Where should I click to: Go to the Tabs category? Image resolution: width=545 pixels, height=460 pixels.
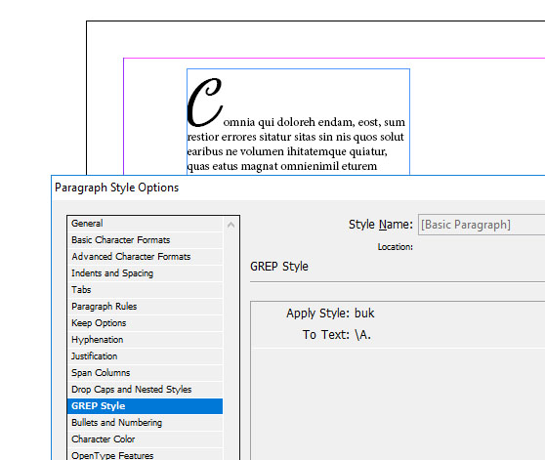pyautogui.click(x=145, y=290)
